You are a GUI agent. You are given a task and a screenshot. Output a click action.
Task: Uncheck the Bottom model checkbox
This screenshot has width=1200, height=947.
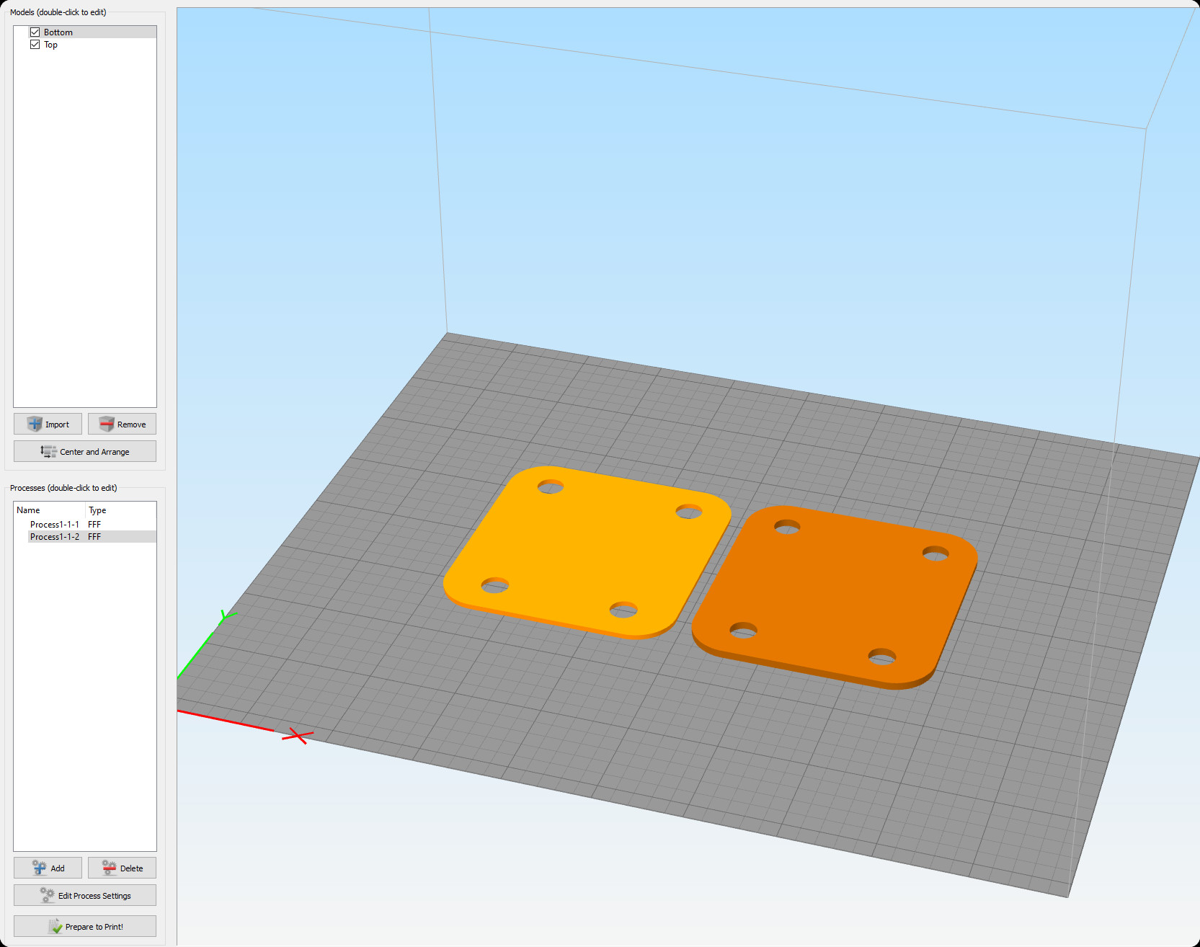click(x=35, y=32)
